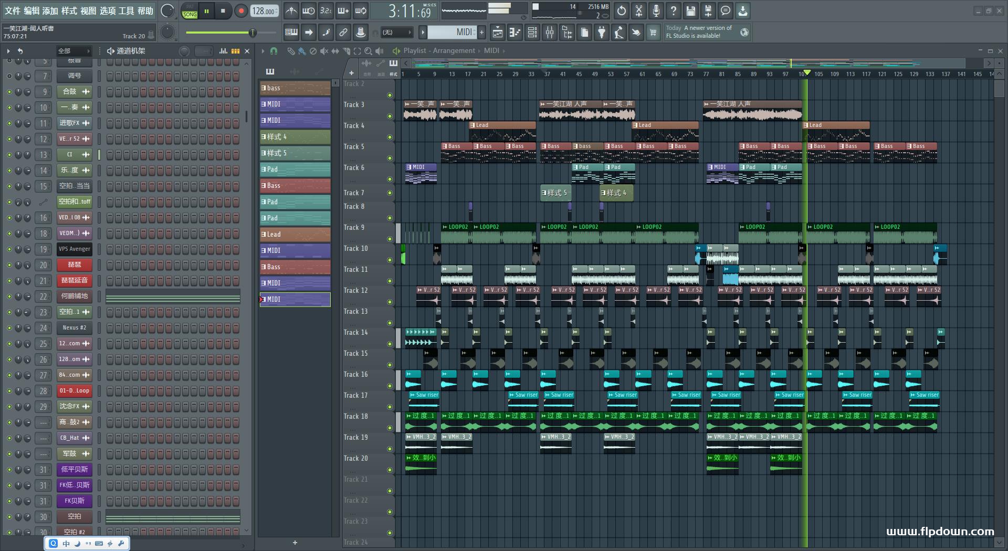Screen dimensions: 1008x551
Task: Open the tempo tapper icon
Action: [619, 33]
